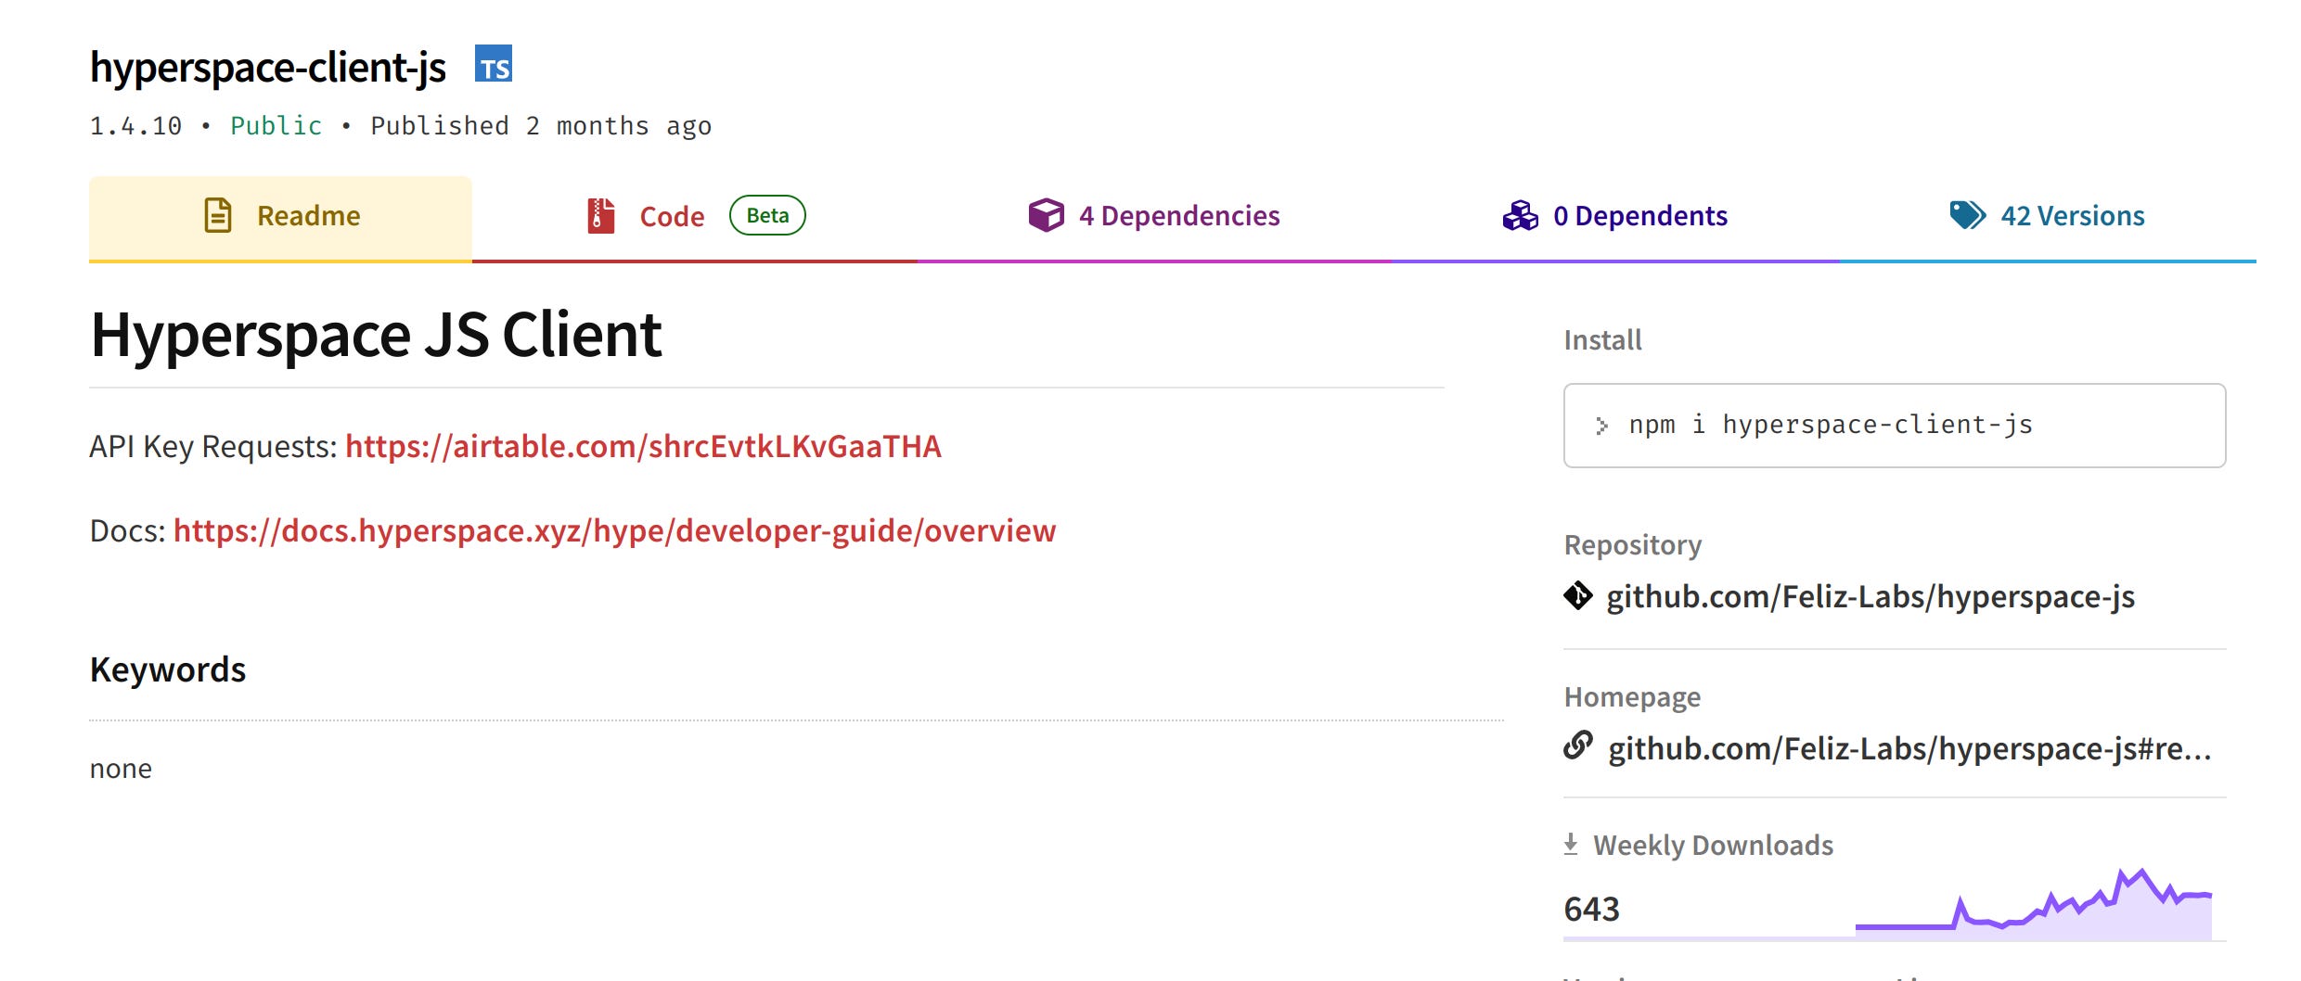
Task: Click the Readme document icon
Action: coord(218,215)
